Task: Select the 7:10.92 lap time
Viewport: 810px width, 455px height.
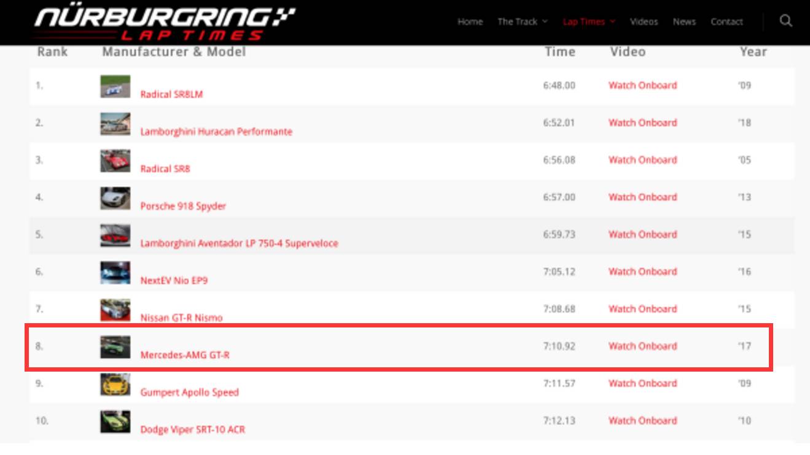Action: pos(559,346)
